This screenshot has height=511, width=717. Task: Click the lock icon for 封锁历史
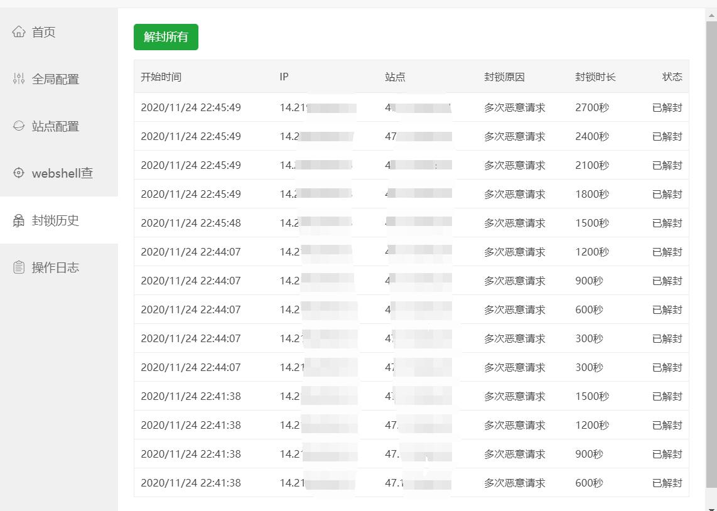click(x=19, y=220)
